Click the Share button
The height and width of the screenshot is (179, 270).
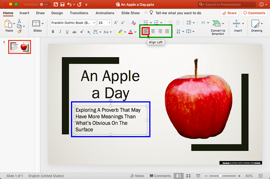(x=229, y=13)
